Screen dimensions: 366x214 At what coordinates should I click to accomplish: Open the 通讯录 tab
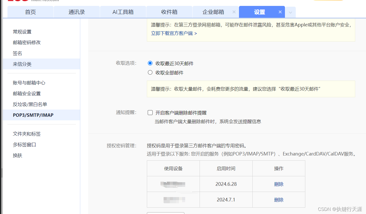point(77,12)
